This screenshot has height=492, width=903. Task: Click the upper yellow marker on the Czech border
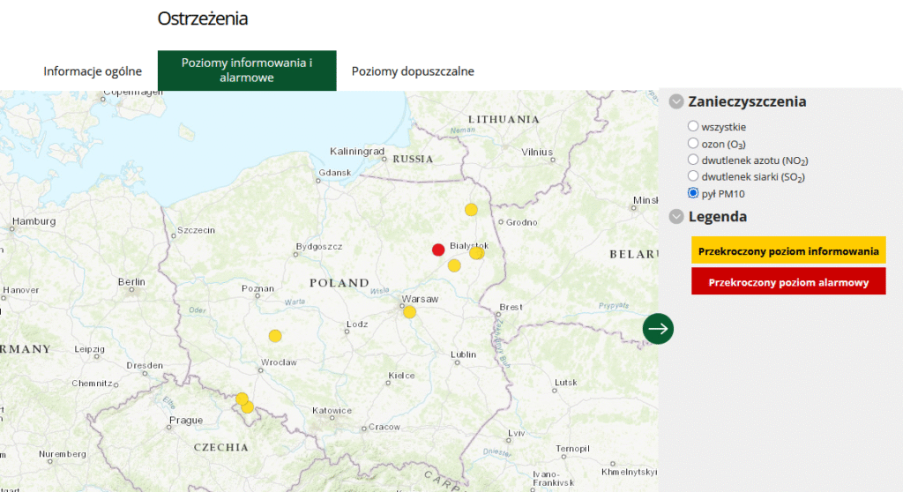tap(242, 399)
